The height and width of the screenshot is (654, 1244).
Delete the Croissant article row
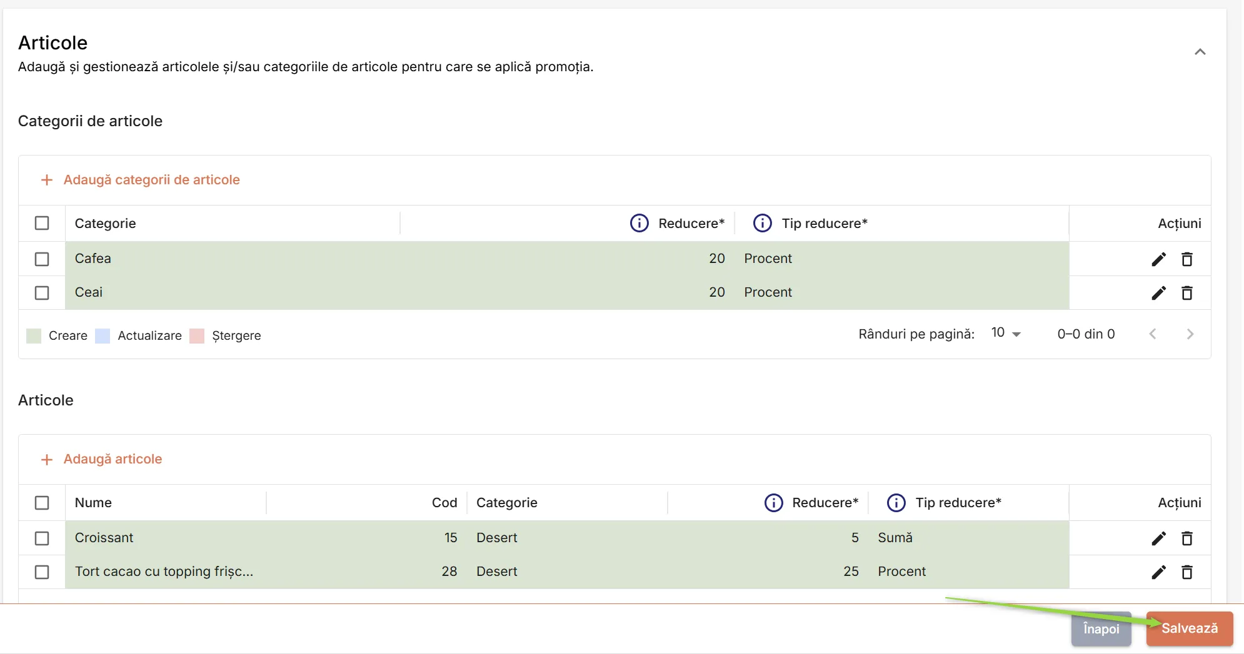(1186, 538)
